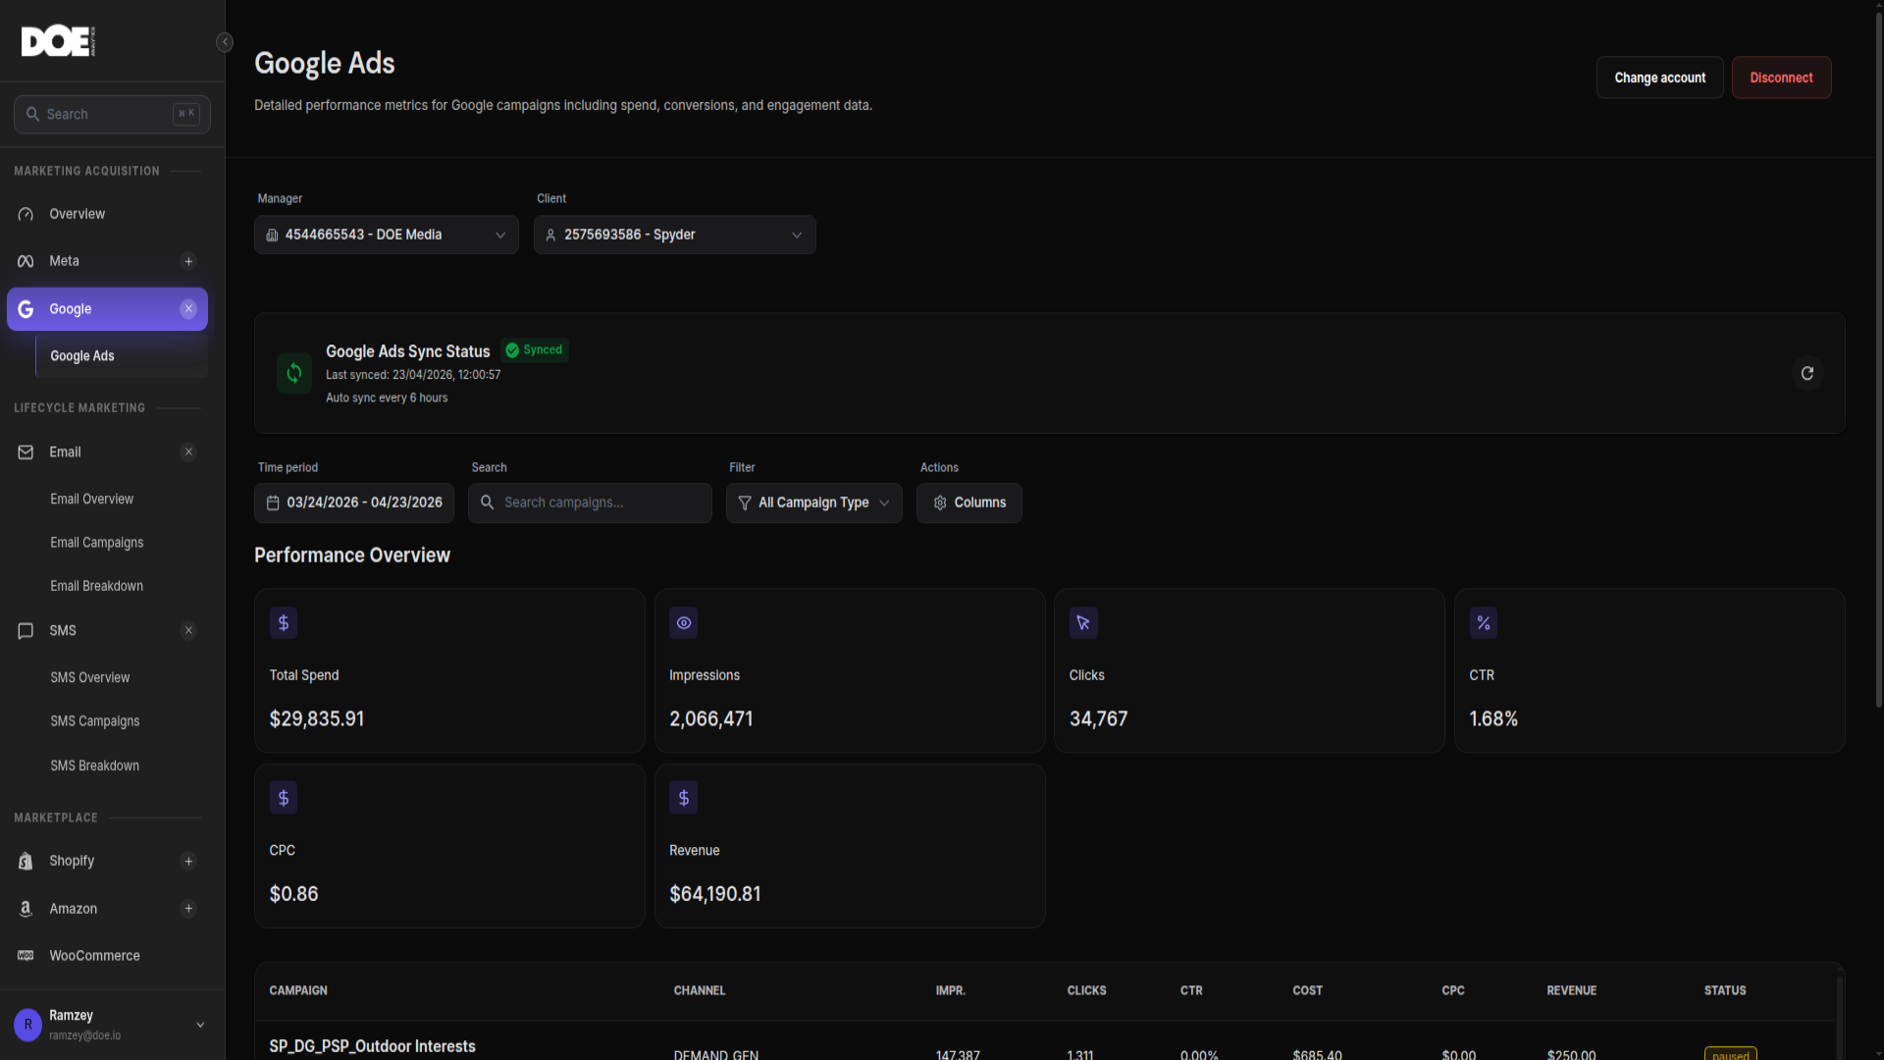Click the Impressions eye icon

(684, 623)
